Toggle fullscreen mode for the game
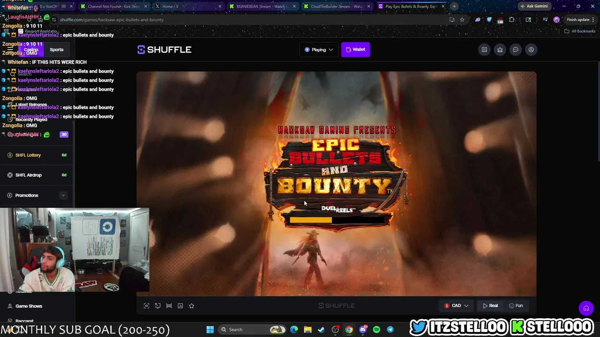The width and height of the screenshot is (600, 337). click(x=146, y=306)
